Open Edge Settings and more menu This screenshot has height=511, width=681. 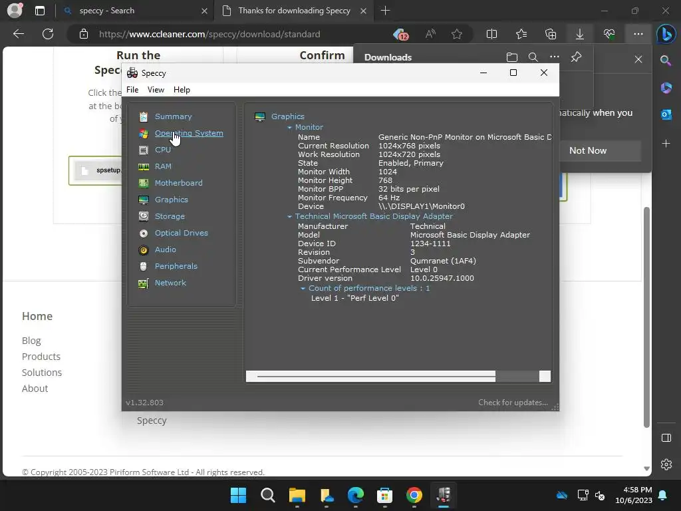(x=638, y=34)
